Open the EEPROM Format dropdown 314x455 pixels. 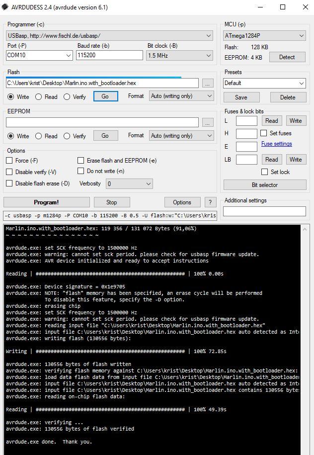click(x=181, y=136)
